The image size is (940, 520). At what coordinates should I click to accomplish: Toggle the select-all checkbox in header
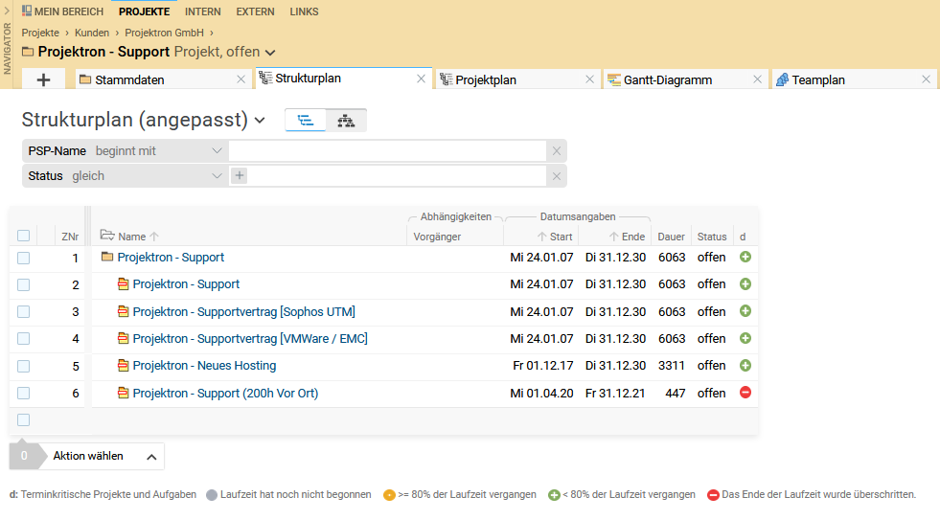tap(23, 236)
